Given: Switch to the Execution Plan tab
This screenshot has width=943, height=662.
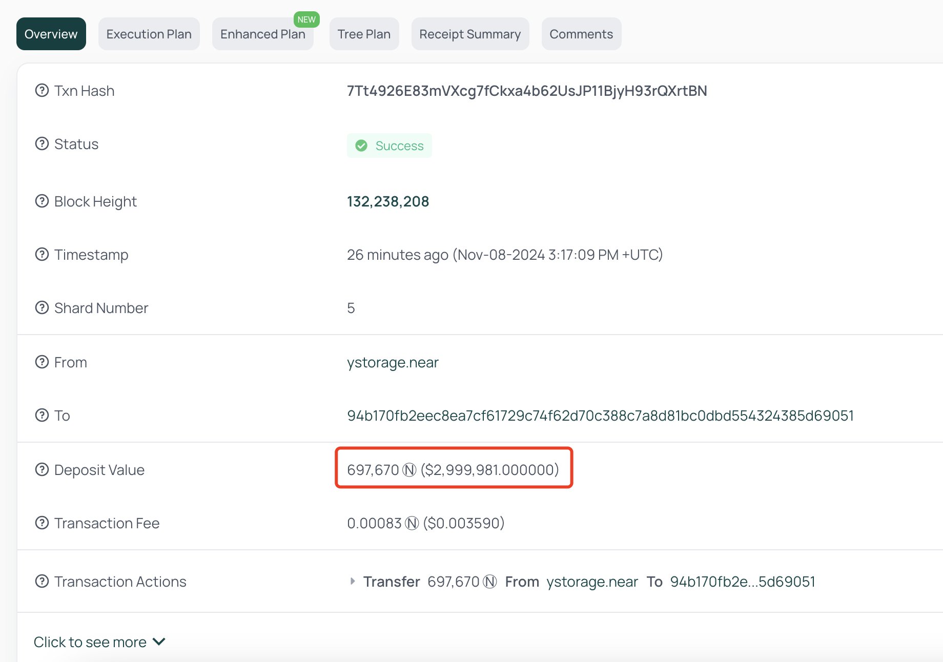Looking at the screenshot, I should 149,34.
